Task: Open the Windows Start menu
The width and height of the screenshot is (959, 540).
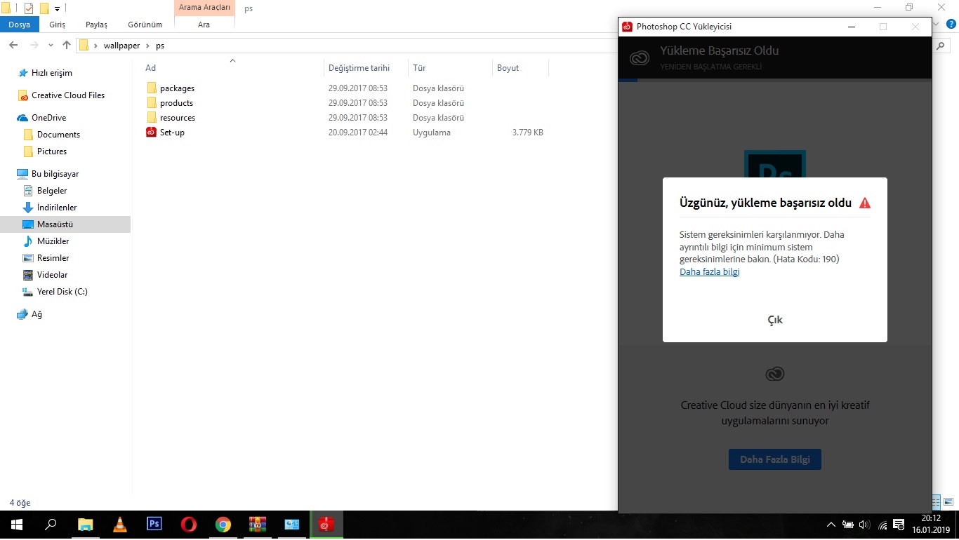Action: tap(16, 524)
